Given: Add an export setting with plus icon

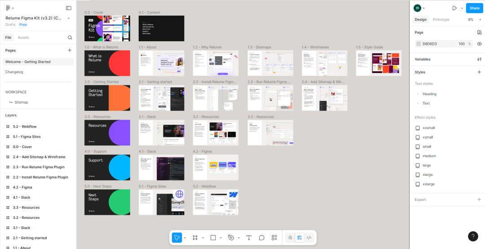Looking at the screenshot, I should coord(479,200).
